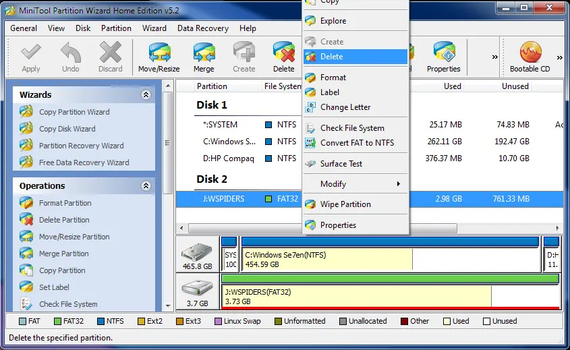
Task: Click the NTFS legend color swatch
Action: click(101, 321)
